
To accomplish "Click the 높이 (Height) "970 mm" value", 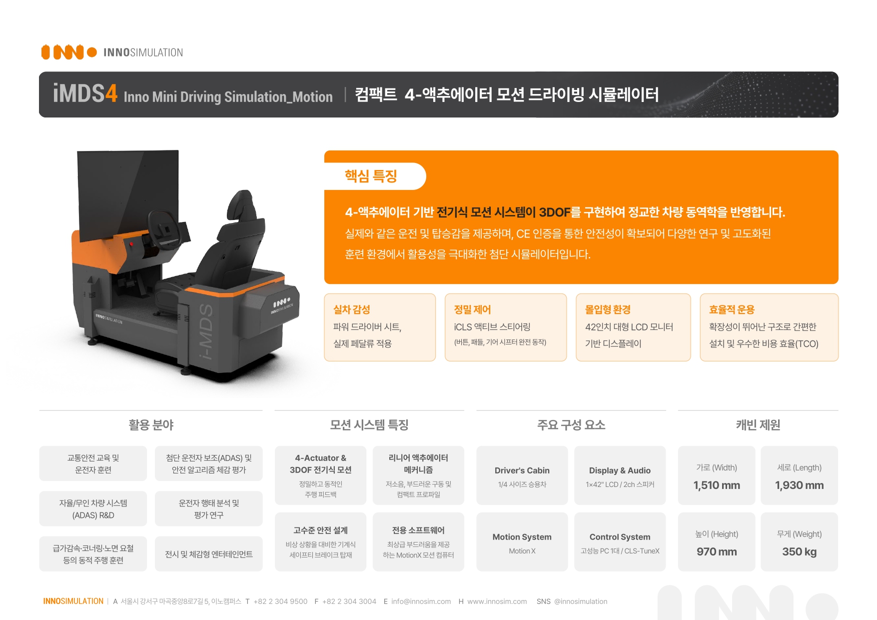I will (x=717, y=551).
